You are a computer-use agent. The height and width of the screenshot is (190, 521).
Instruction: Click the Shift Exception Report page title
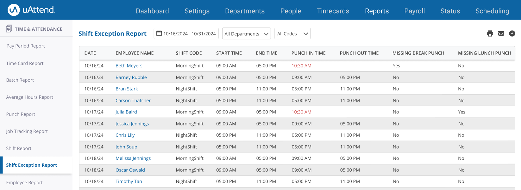pyautogui.click(x=112, y=34)
